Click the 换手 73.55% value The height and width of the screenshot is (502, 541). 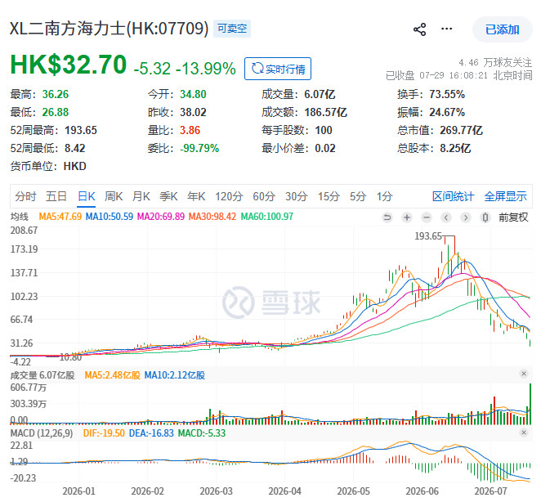click(x=447, y=94)
